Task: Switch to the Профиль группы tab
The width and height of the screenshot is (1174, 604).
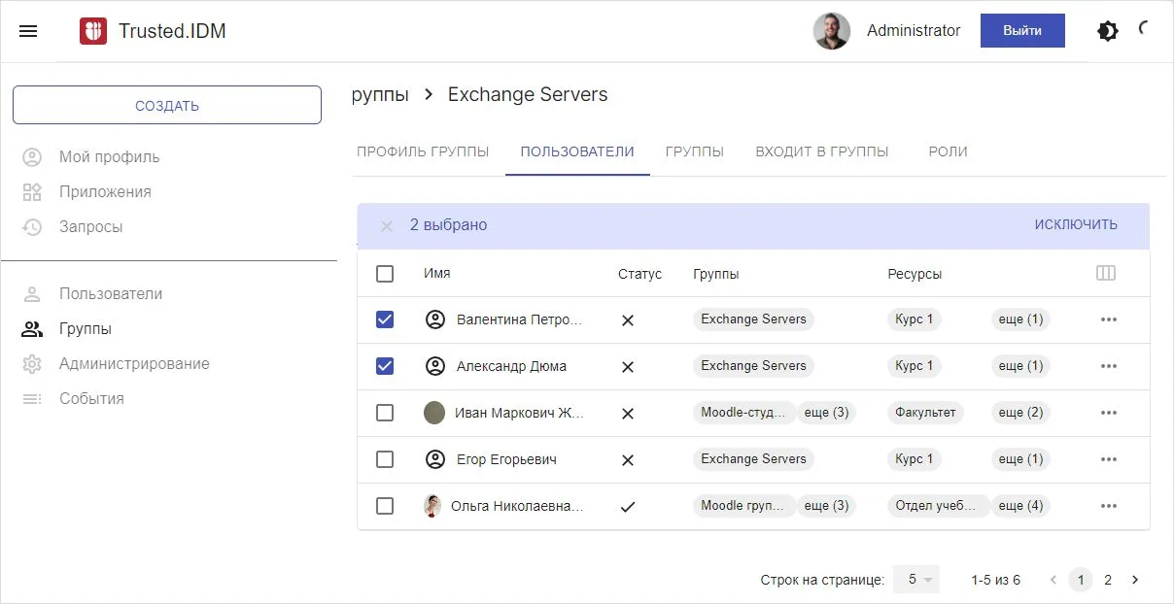Action: click(423, 151)
